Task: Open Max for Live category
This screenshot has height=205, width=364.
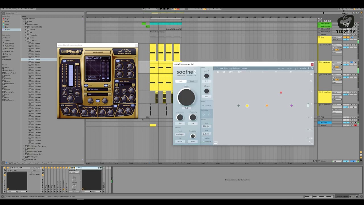Action: [x=9, y=51]
